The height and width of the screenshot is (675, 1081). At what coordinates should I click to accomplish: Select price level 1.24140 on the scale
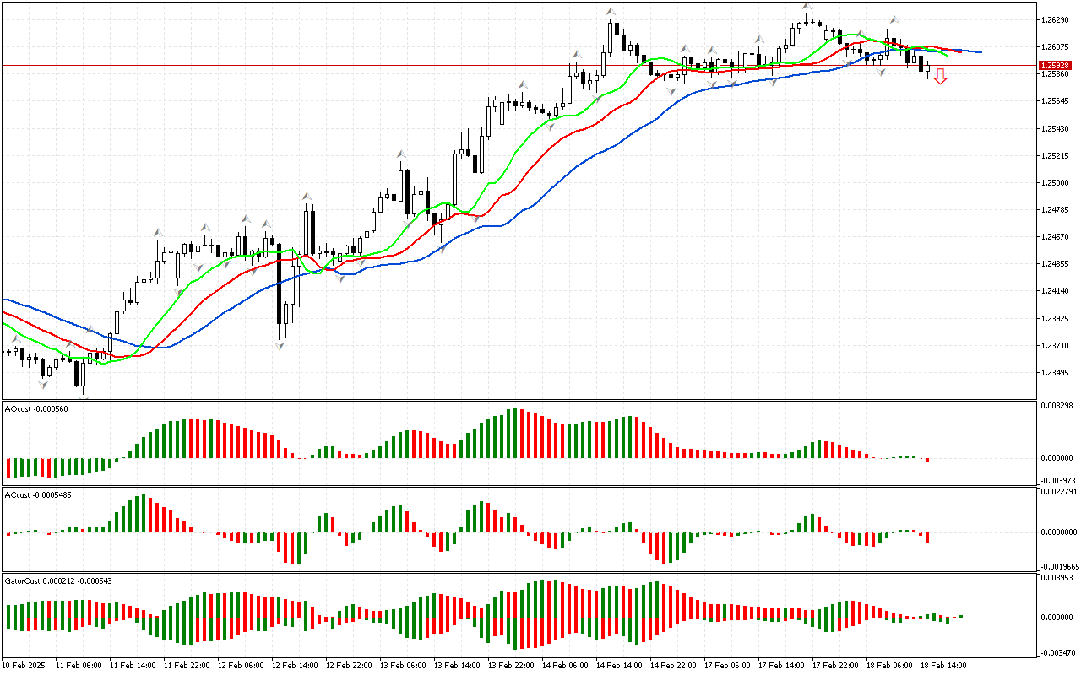coord(1055,291)
